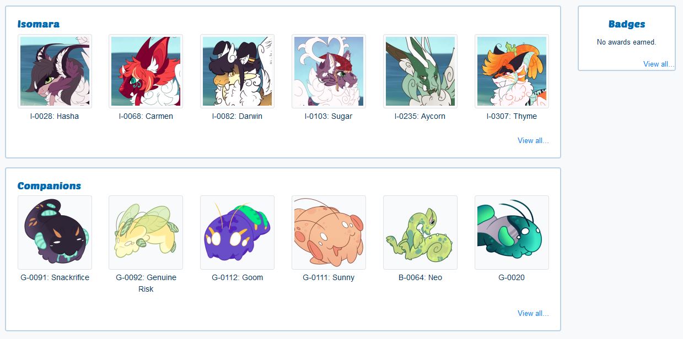Select the dark Snackrifice companion image
The width and height of the screenshot is (683, 339).
pyautogui.click(x=55, y=232)
